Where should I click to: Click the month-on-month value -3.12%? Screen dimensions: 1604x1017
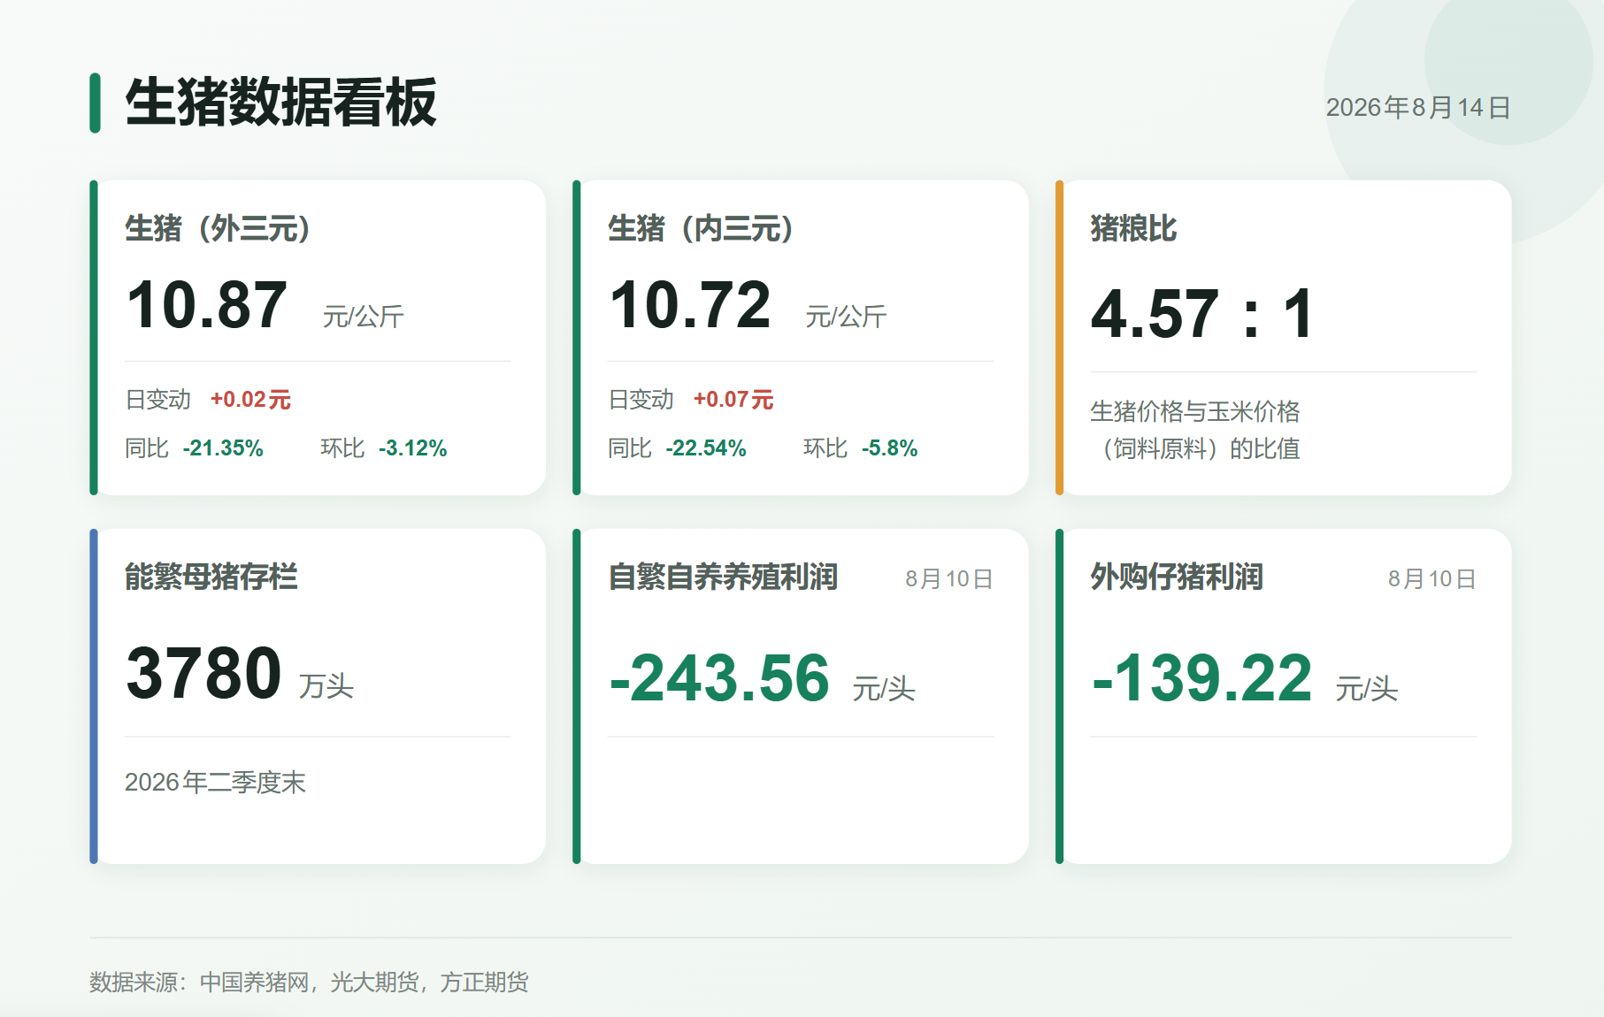tap(412, 448)
